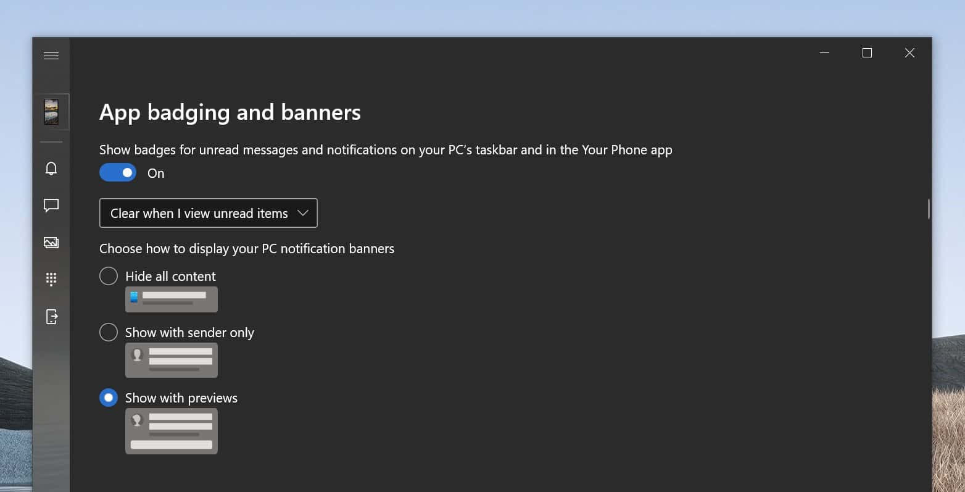Minimize the Your Phone window
Viewport: 965px width, 492px height.
[x=824, y=53]
